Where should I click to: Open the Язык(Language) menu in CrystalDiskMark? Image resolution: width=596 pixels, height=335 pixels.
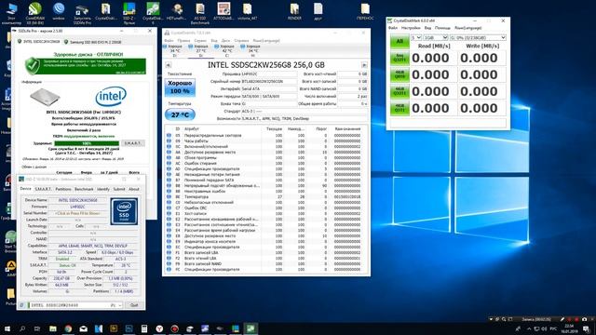click(x=467, y=28)
